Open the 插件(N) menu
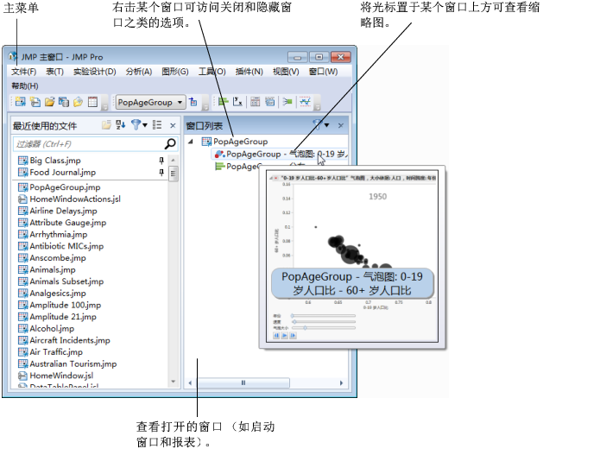The image size is (600, 474). 249,72
